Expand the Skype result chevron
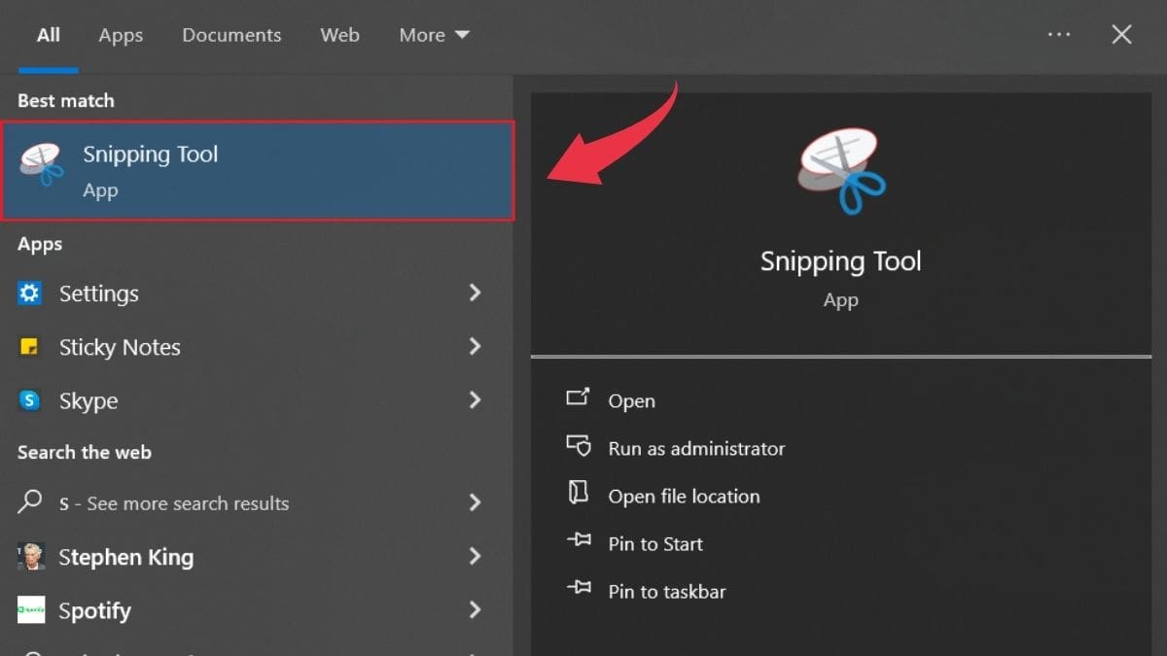The image size is (1167, 656). pos(475,399)
